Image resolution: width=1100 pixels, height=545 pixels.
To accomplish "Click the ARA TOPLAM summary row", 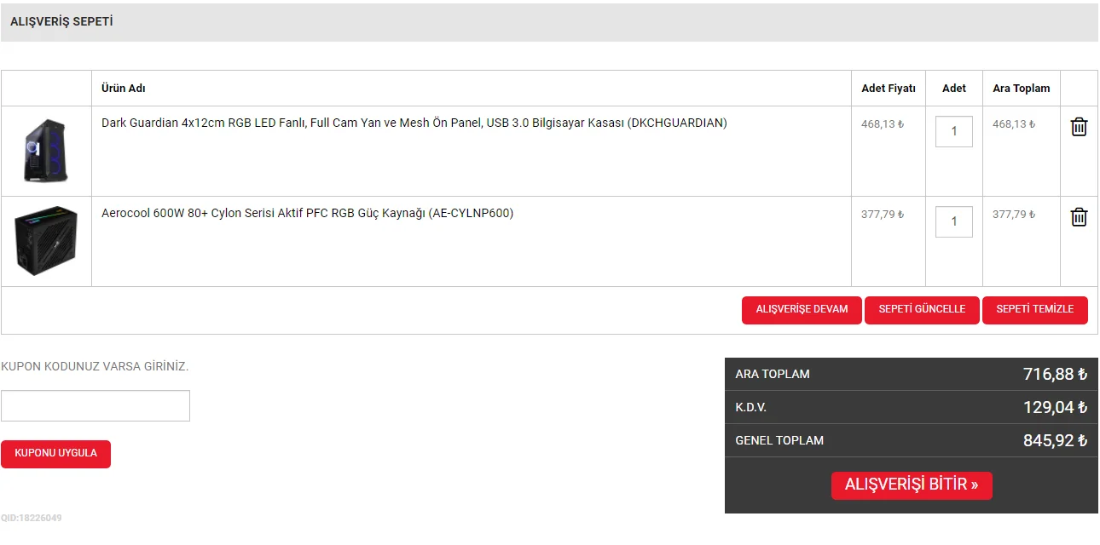I will 911,374.
